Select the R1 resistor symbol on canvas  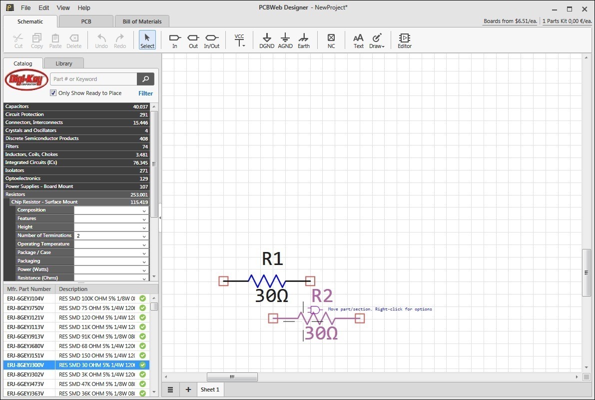[x=267, y=281]
